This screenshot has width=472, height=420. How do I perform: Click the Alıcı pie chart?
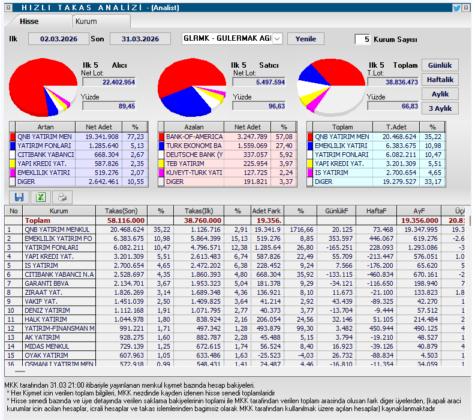click(x=43, y=87)
